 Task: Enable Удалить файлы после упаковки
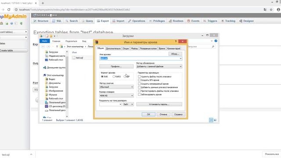139,76
